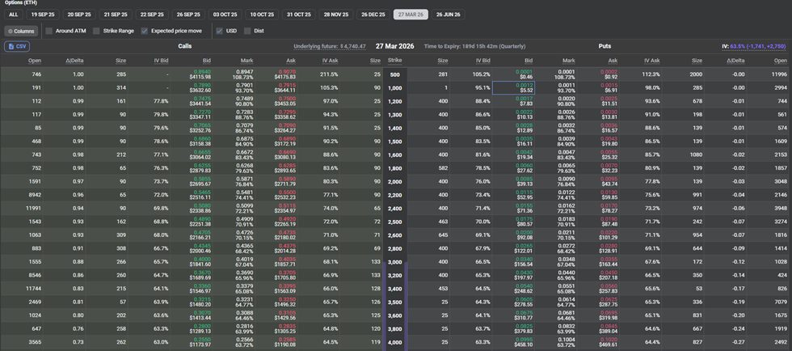792x351 pixels.
Task: Toggle the USD checkbox
Action: point(219,31)
